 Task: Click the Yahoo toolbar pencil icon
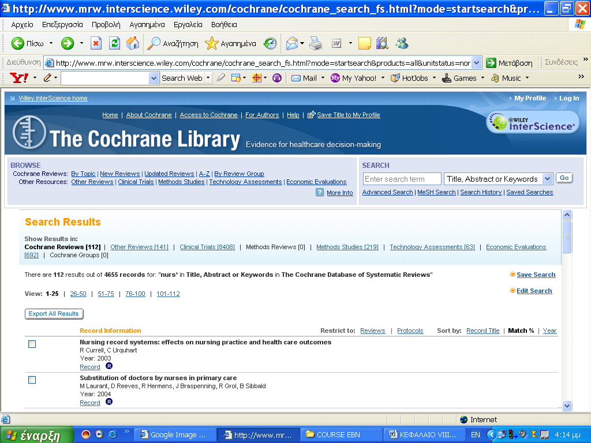47,78
